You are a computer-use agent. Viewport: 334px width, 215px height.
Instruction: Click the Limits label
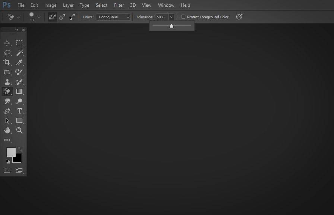click(x=88, y=17)
